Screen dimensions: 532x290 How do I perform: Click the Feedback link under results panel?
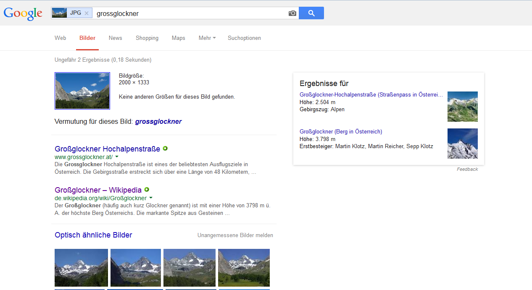pos(467,169)
